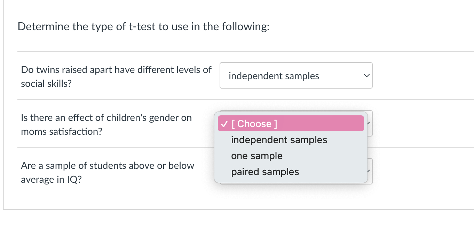The image size is (474, 230).
Task: Pick the 'one sample' option
Action: 257,156
